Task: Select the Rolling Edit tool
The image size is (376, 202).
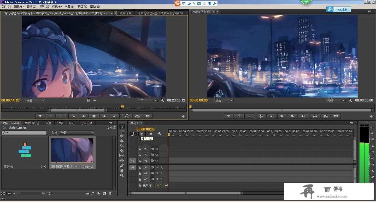Action: pyautogui.click(x=122, y=141)
